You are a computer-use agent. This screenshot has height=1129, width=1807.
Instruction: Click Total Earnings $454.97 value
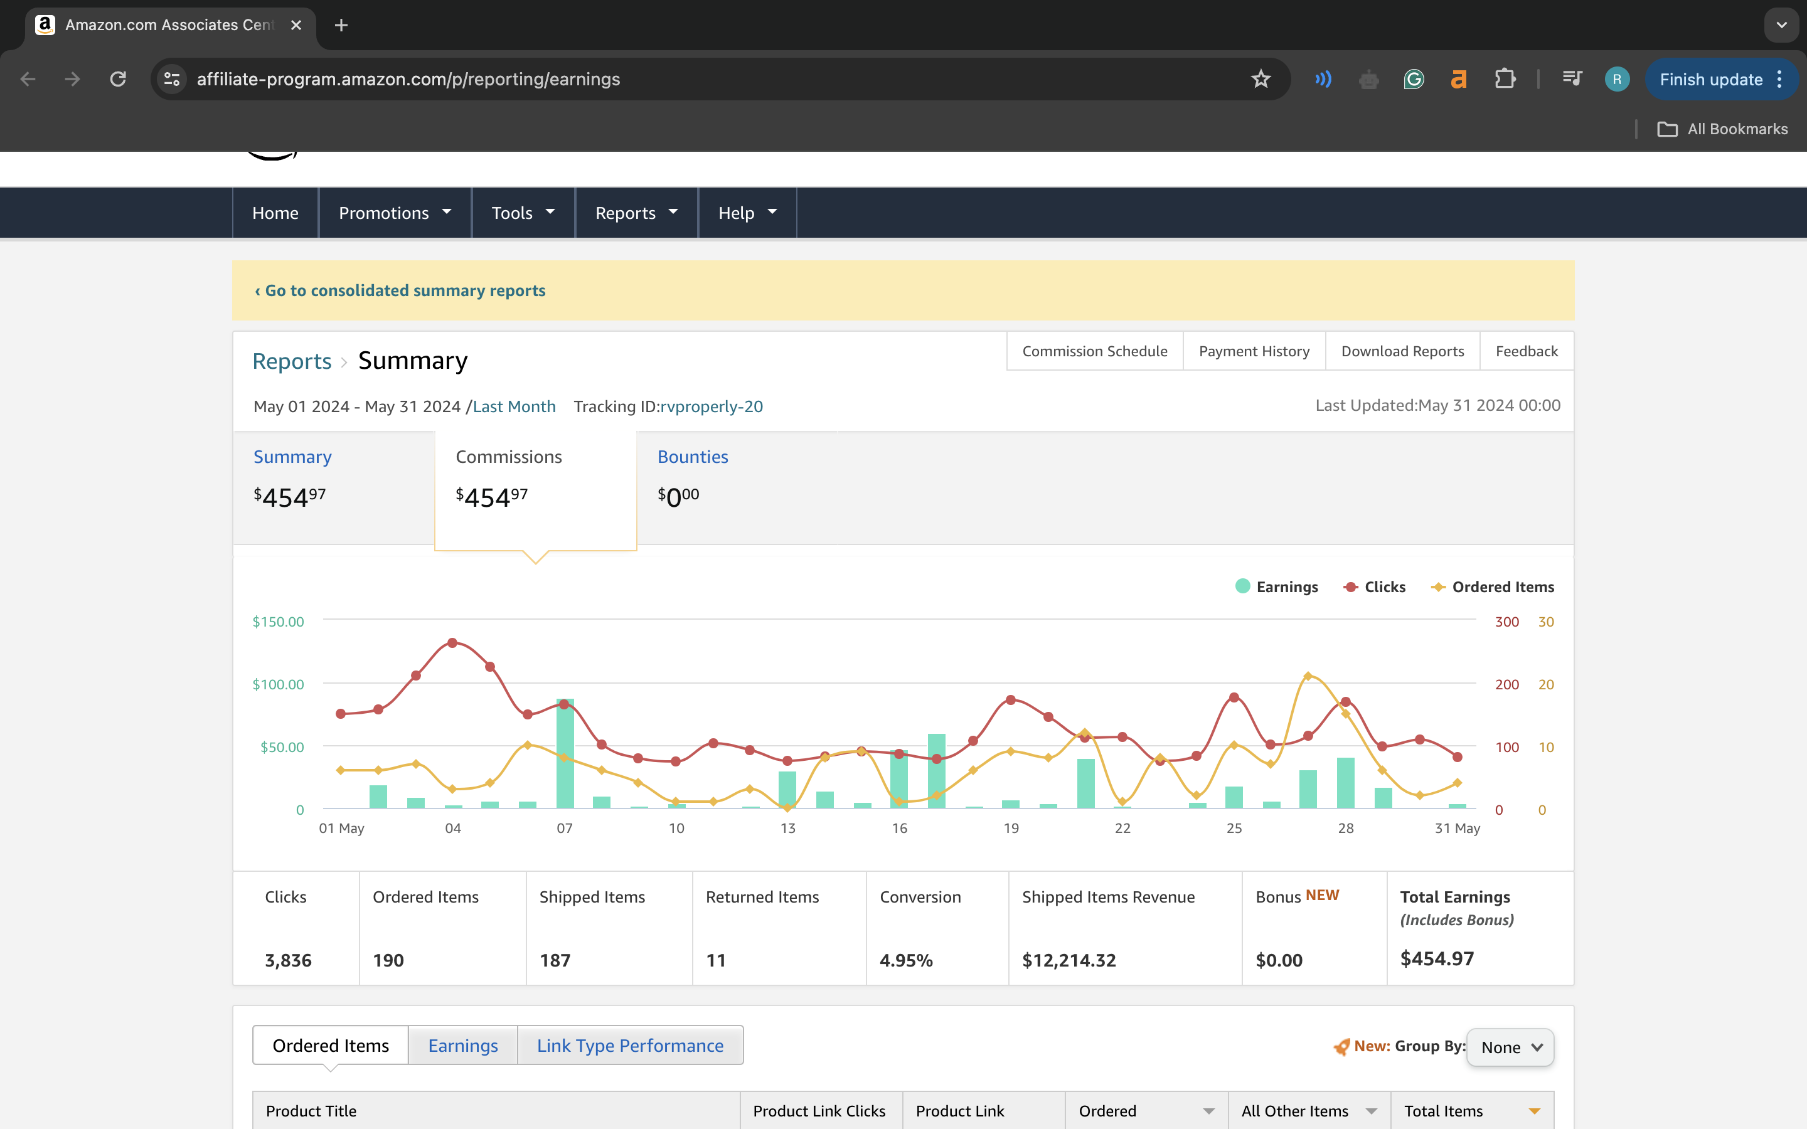point(1437,959)
